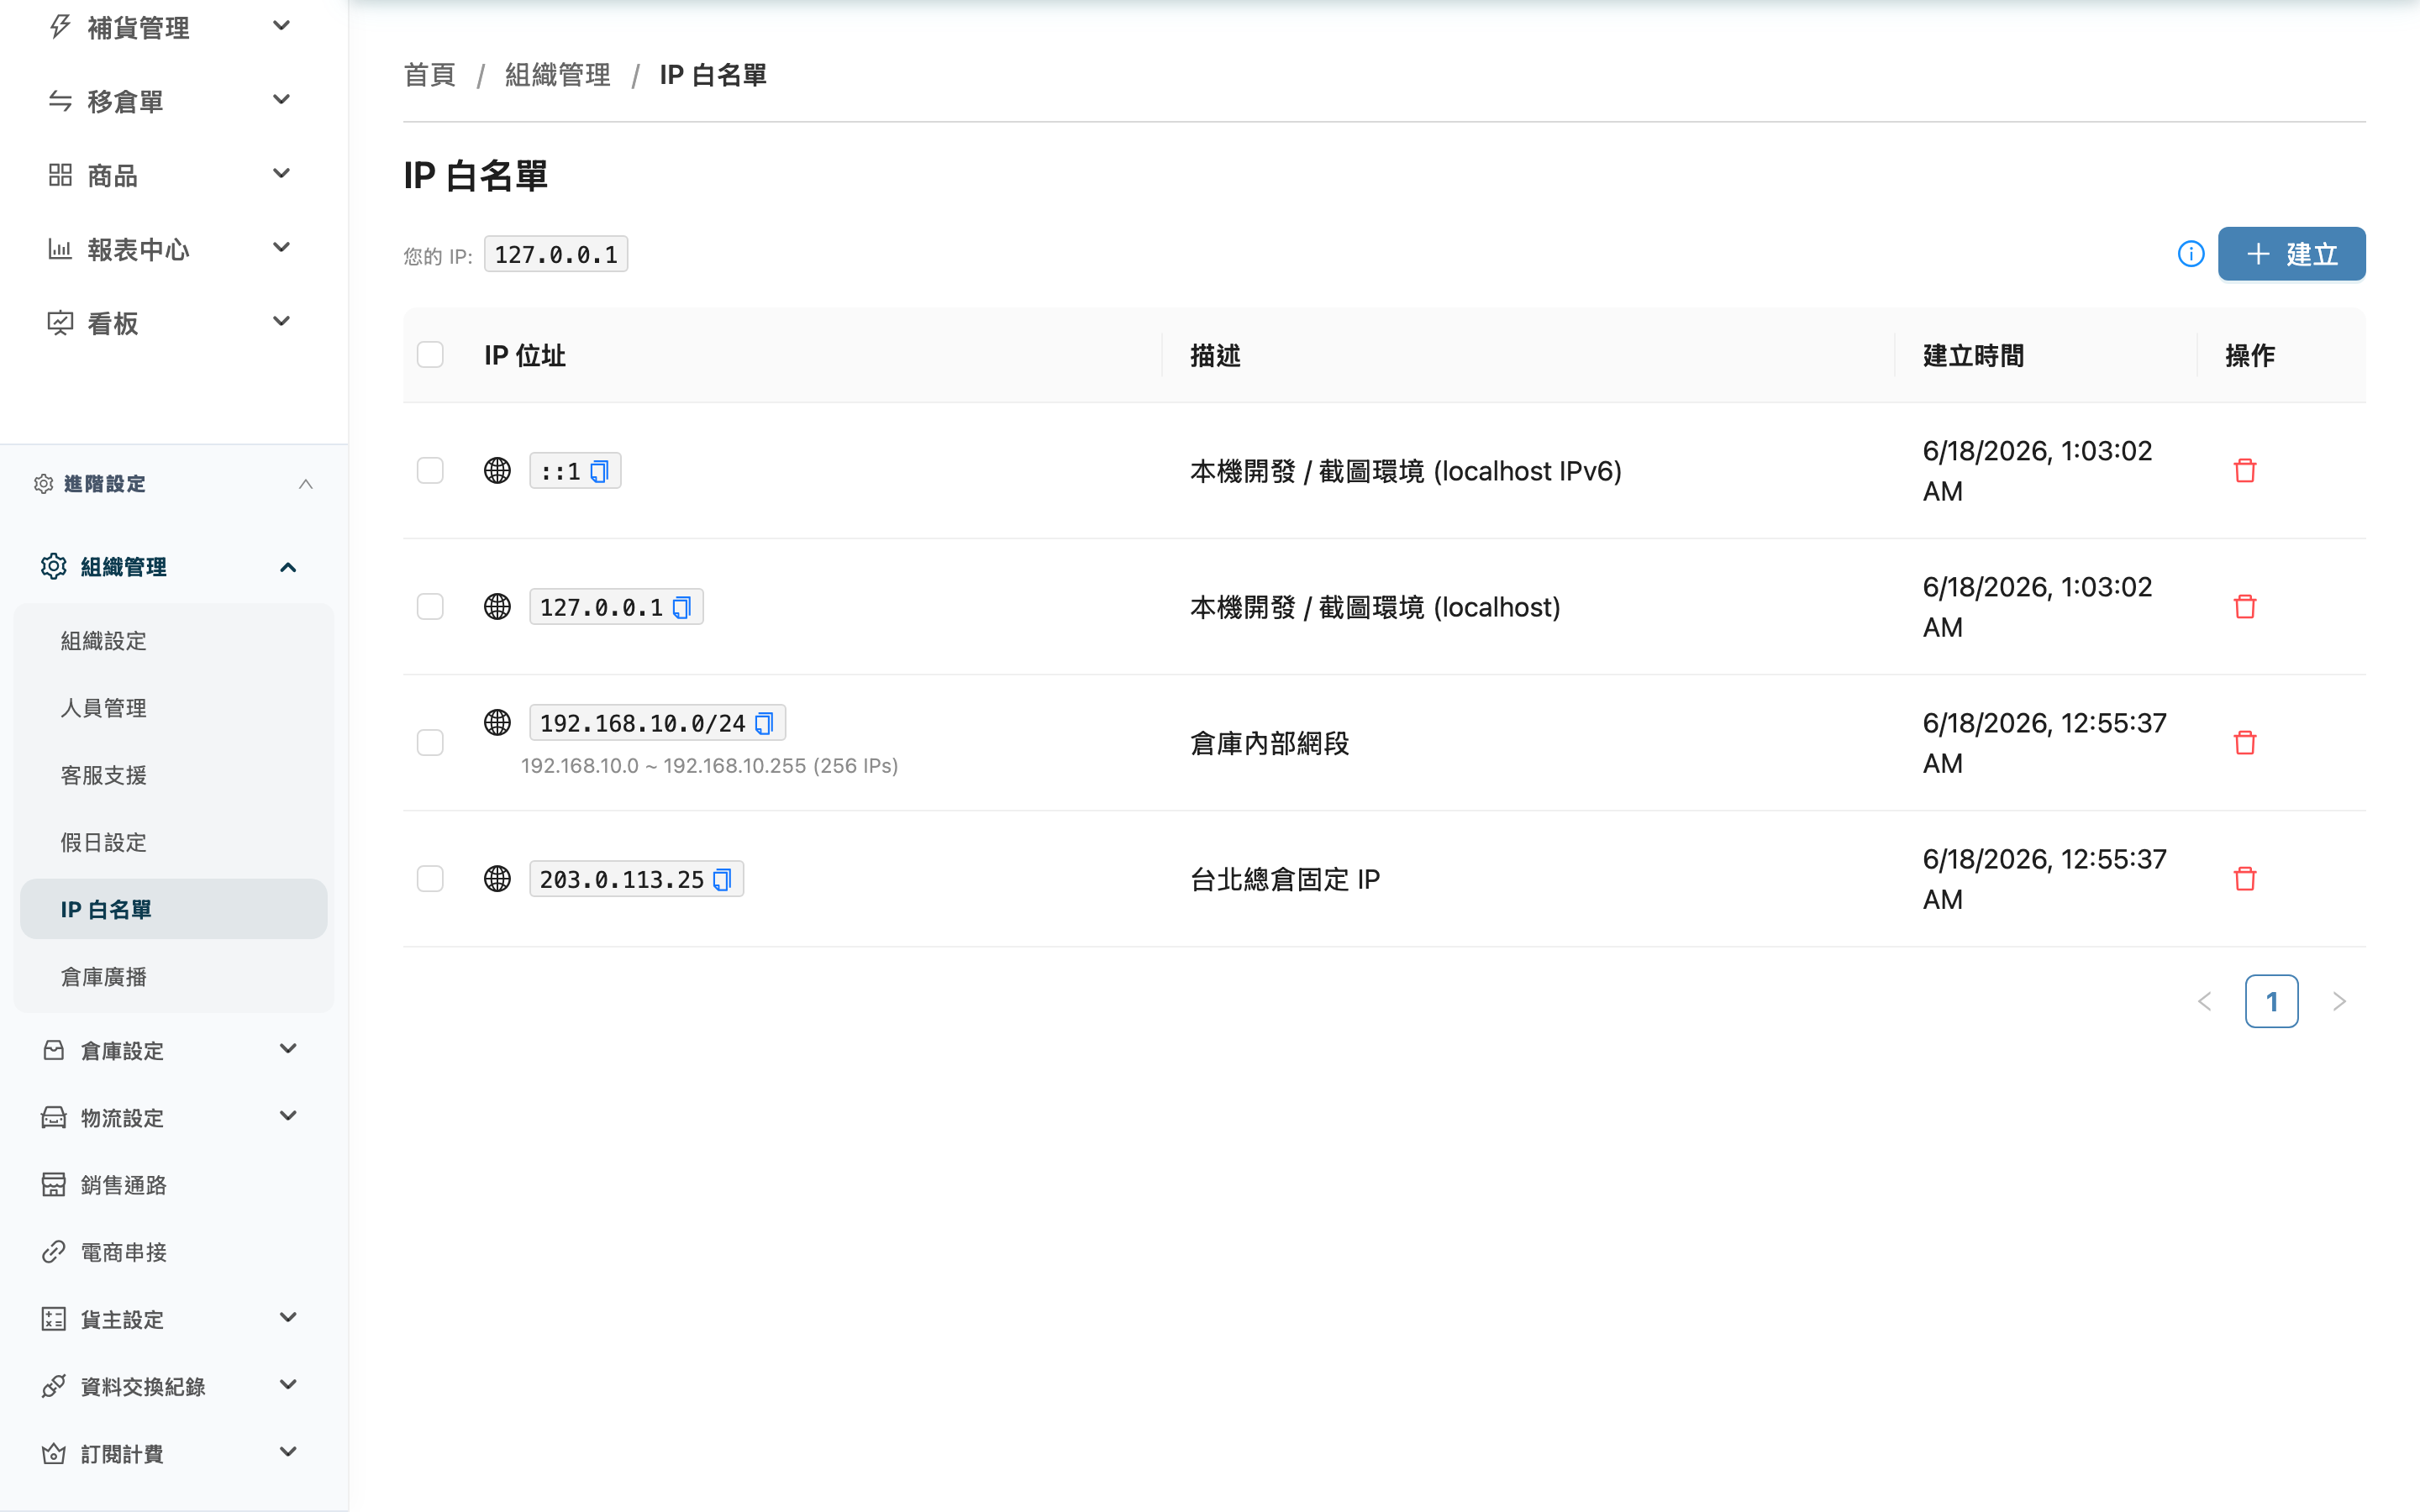Click description 台北總倉固定 IP

tap(1285, 879)
